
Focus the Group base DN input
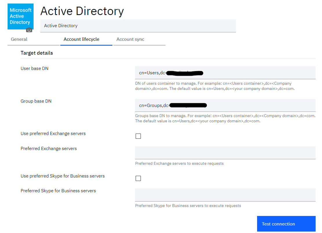pos(225,105)
